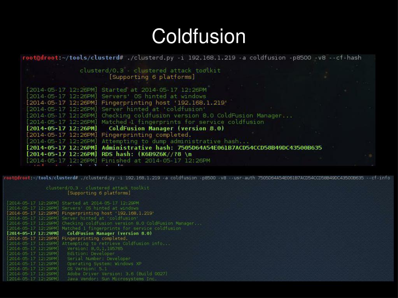This screenshot has width=398, height=298.
Task: Click 'Java Vendor: Sun Microsystems Inc.' line
Action: (112, 279)
